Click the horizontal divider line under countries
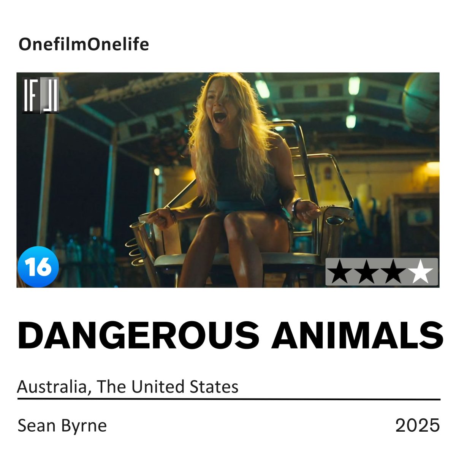The image size is (456, 456). click(229, 399)
